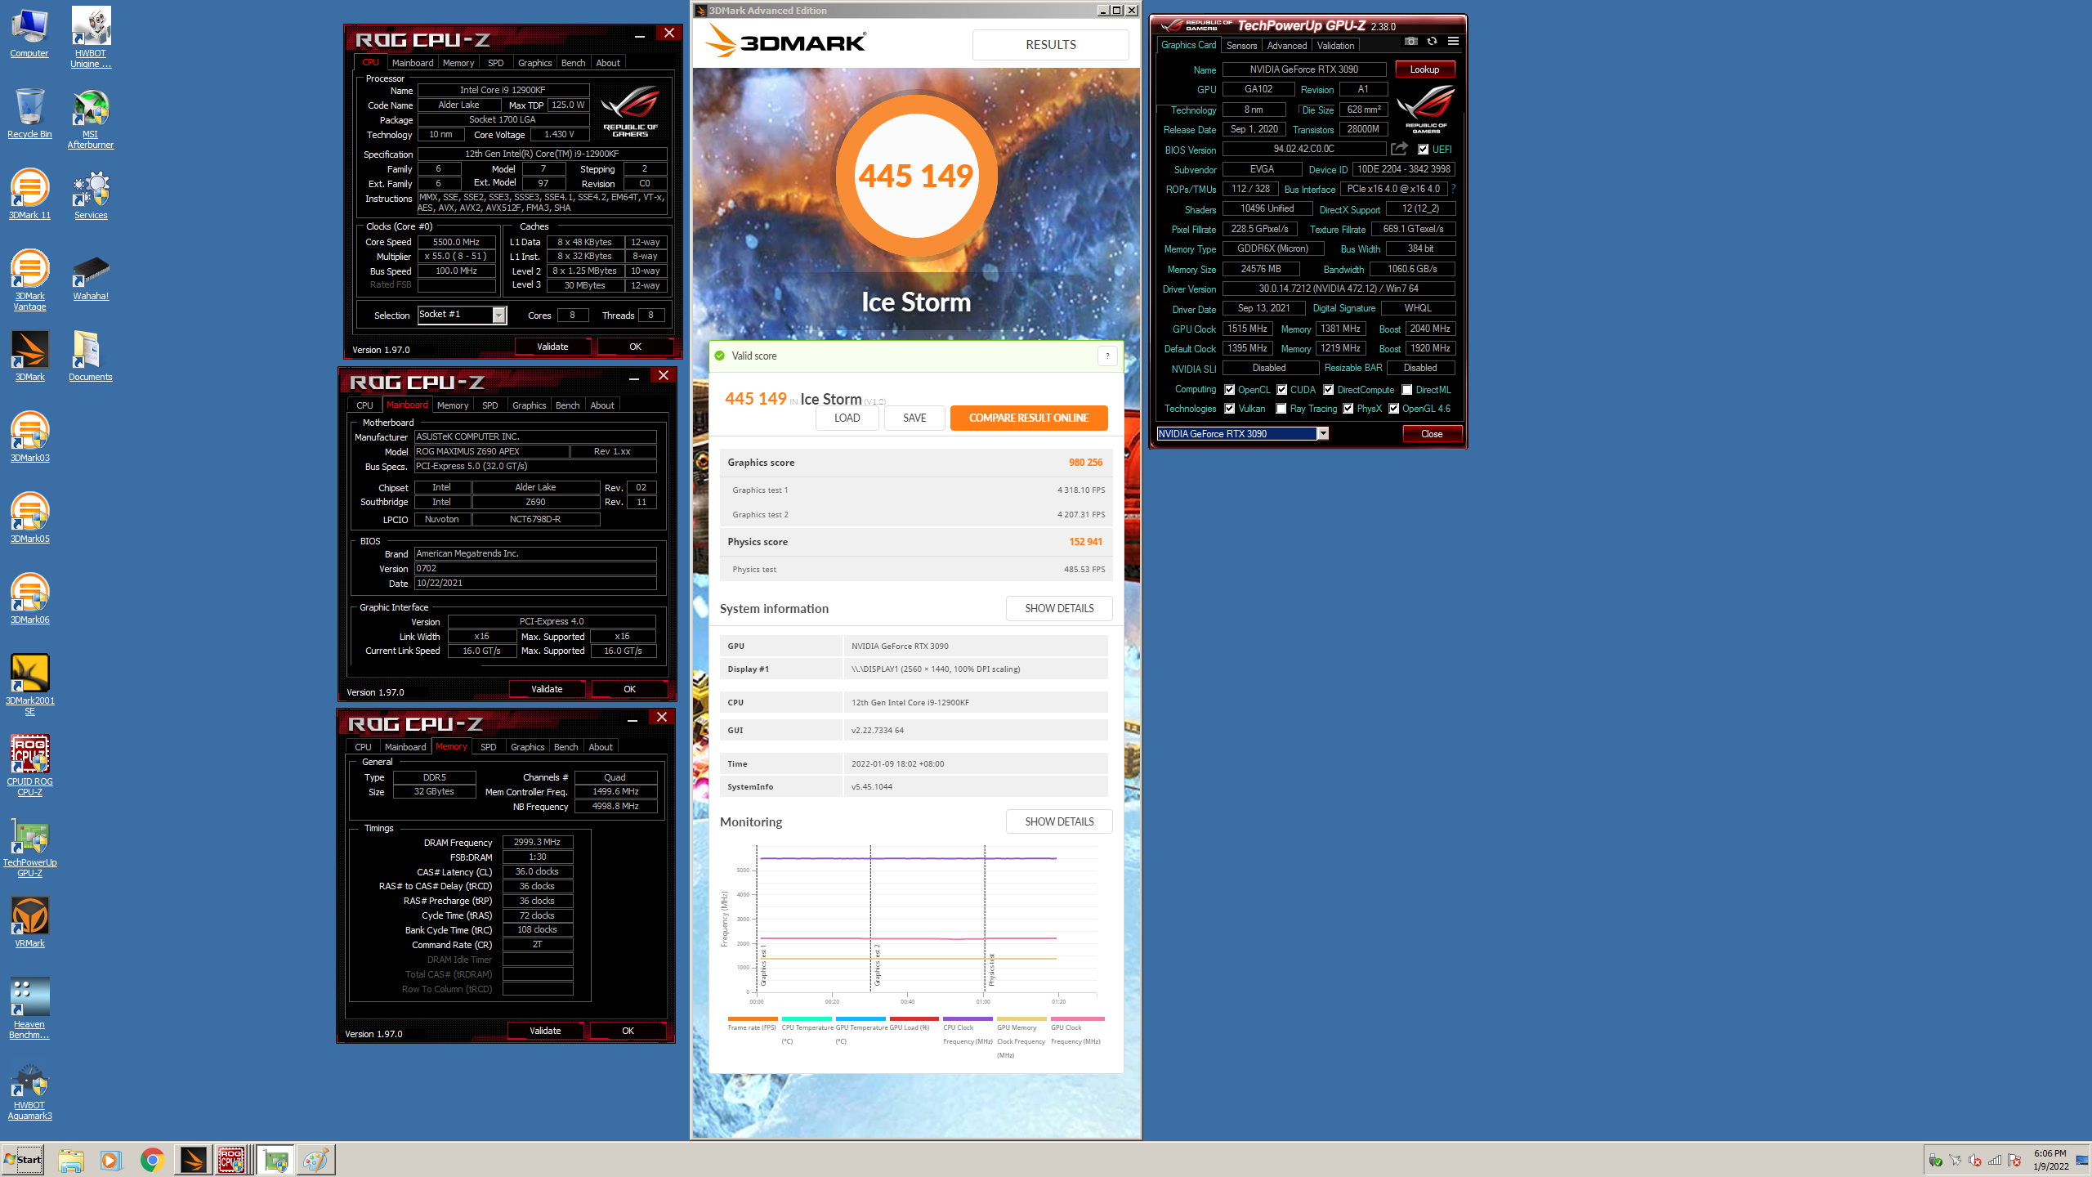
Task: Open the Services desktop shortcut
Action: [91, 195]
